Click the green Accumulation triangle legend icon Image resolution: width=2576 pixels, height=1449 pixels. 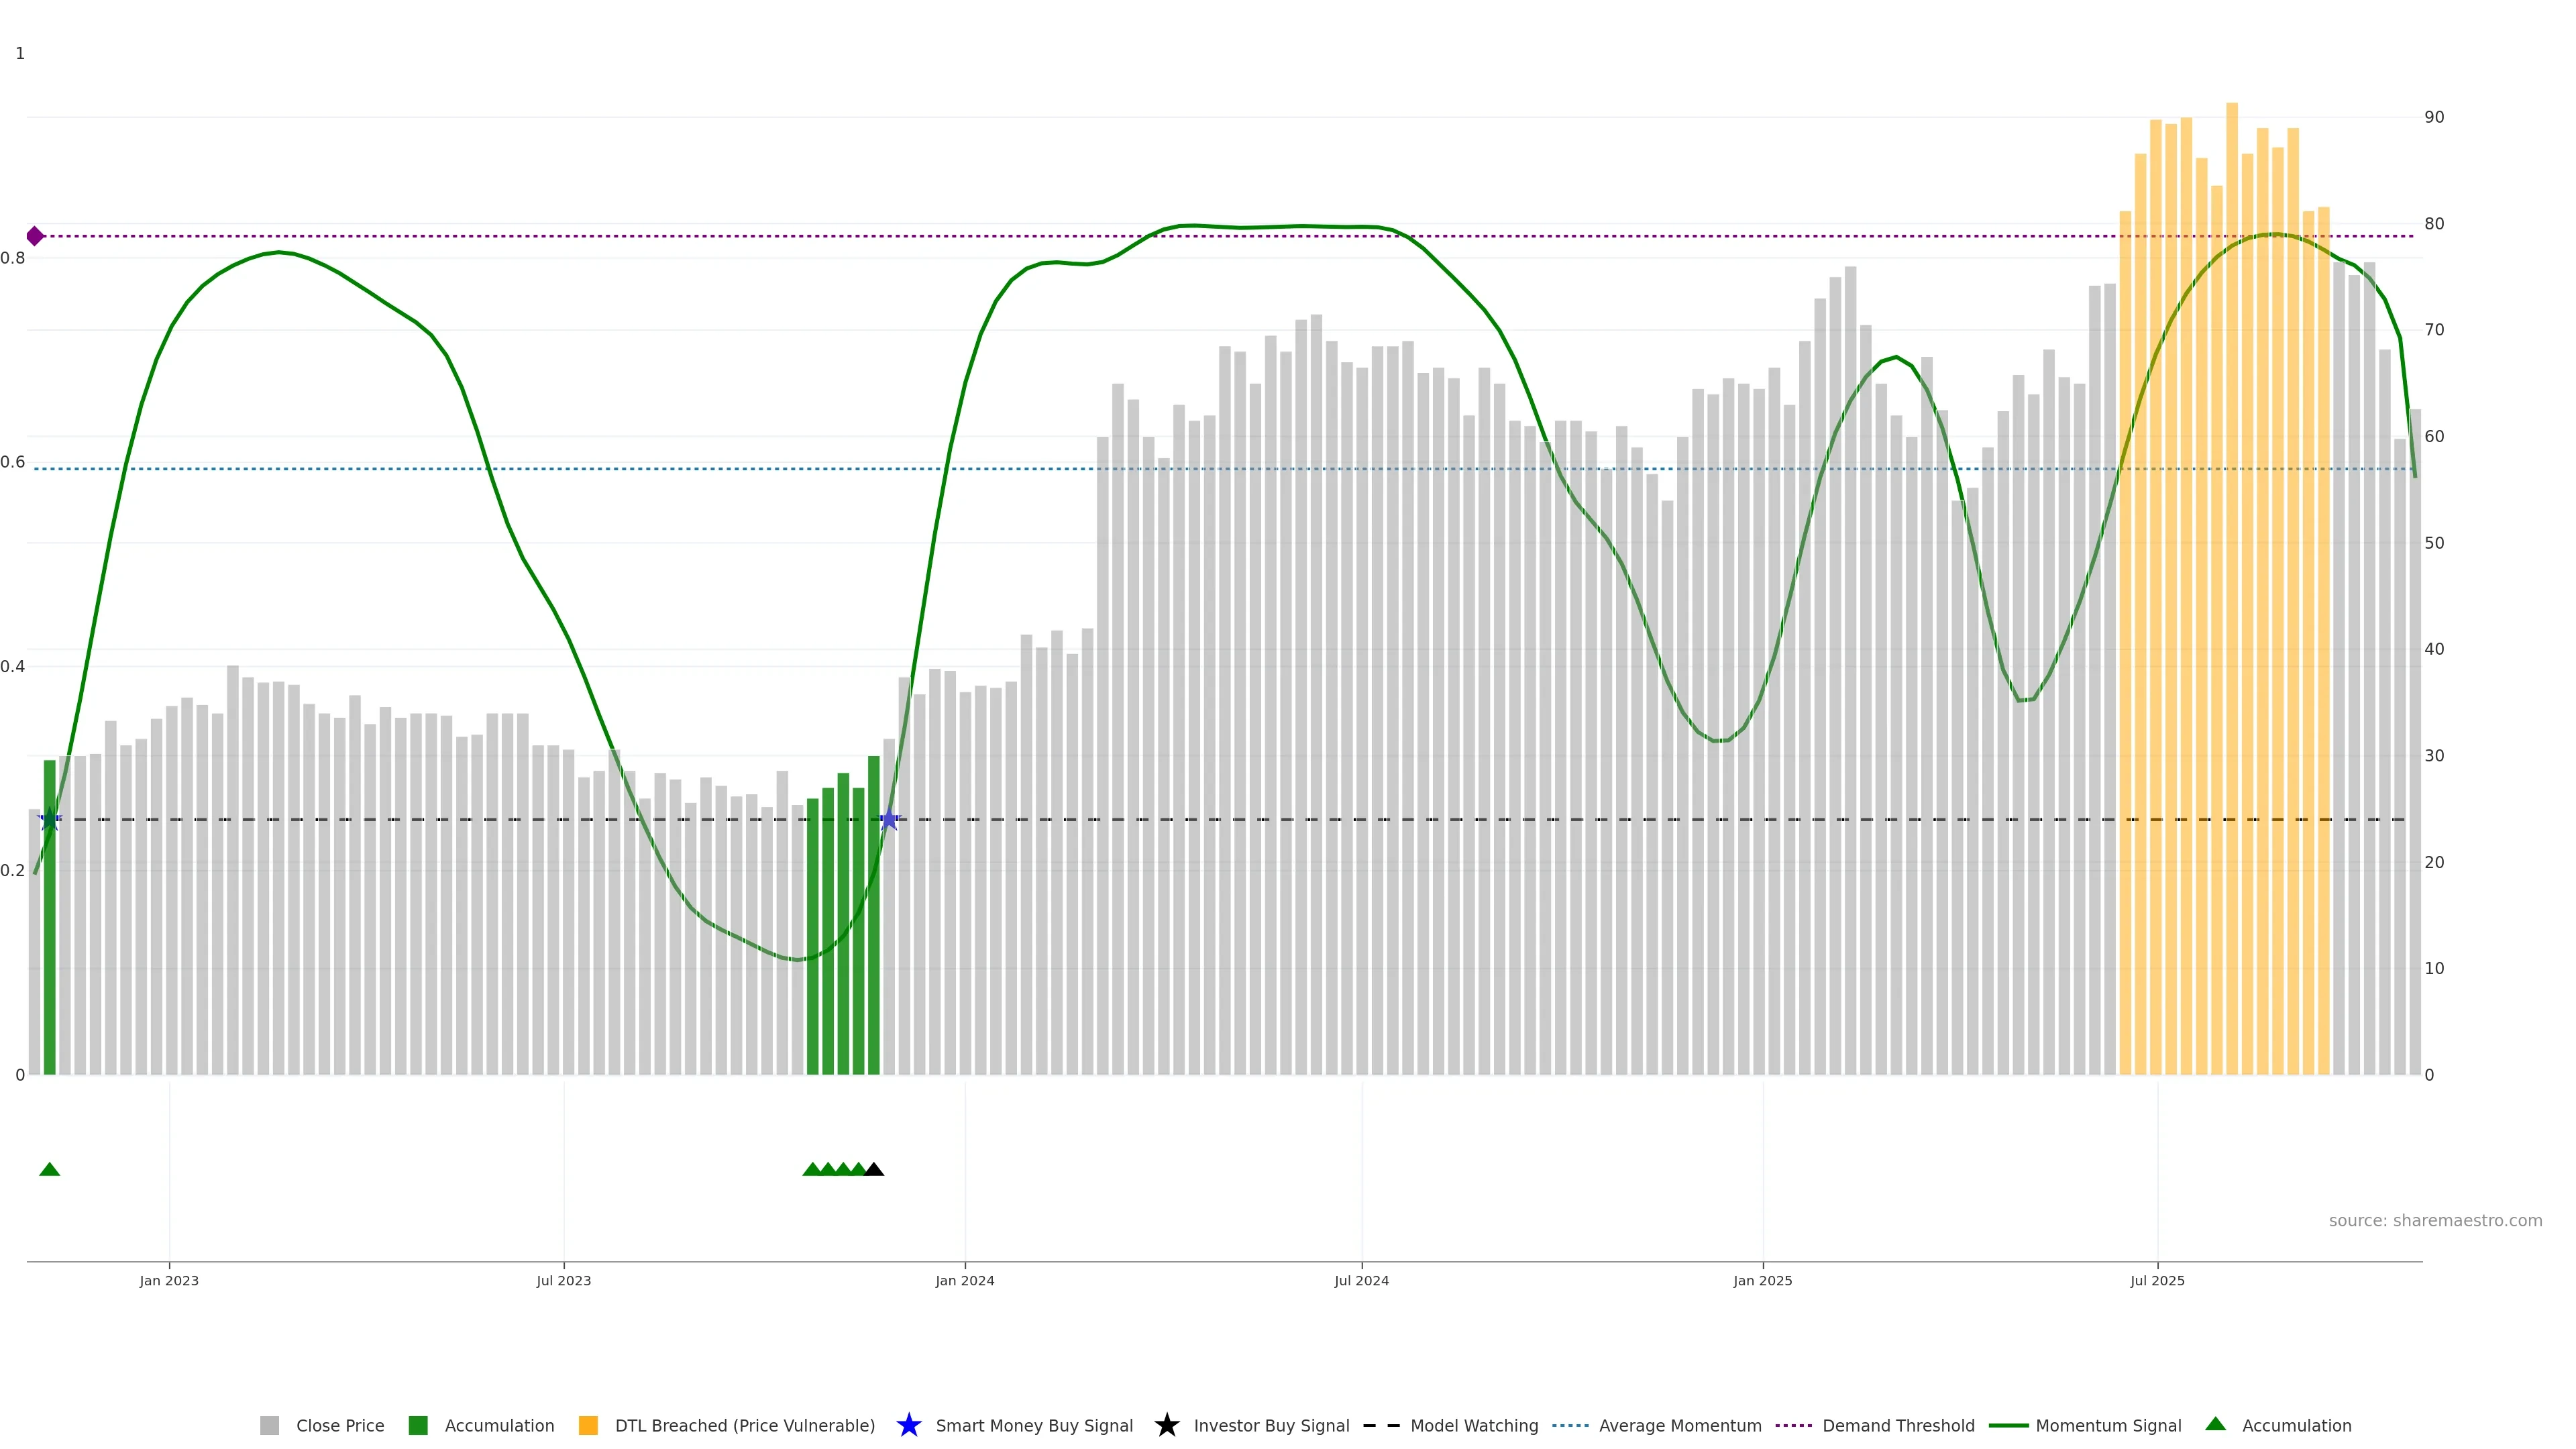pos(2215,1424)
